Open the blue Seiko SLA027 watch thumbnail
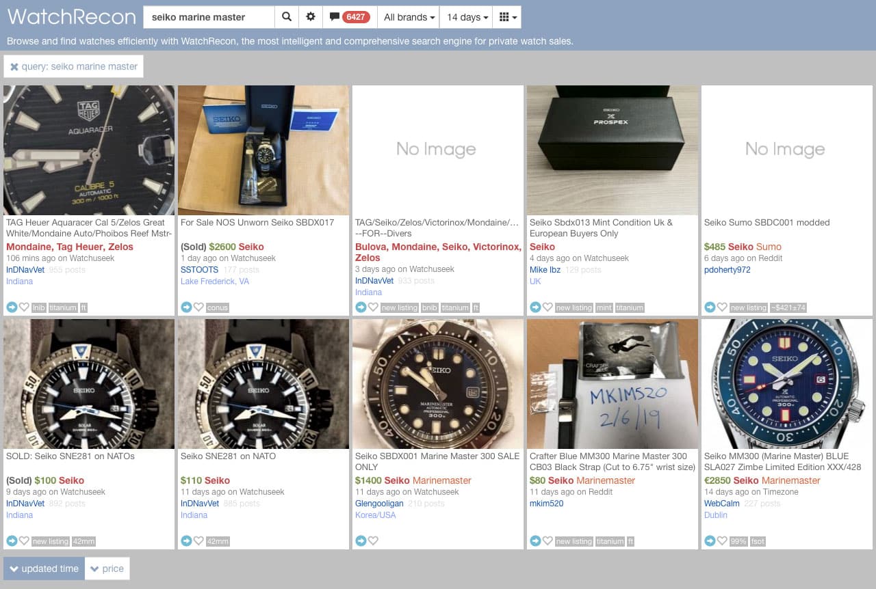Viewport: 876px width, 589px height. (787, 384)
